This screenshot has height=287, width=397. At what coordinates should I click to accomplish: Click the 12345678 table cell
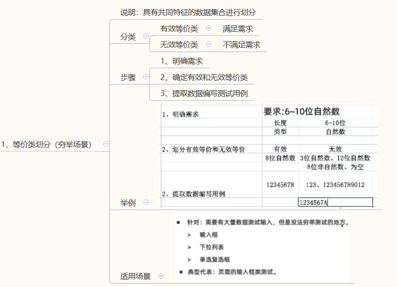pos(281,185)
